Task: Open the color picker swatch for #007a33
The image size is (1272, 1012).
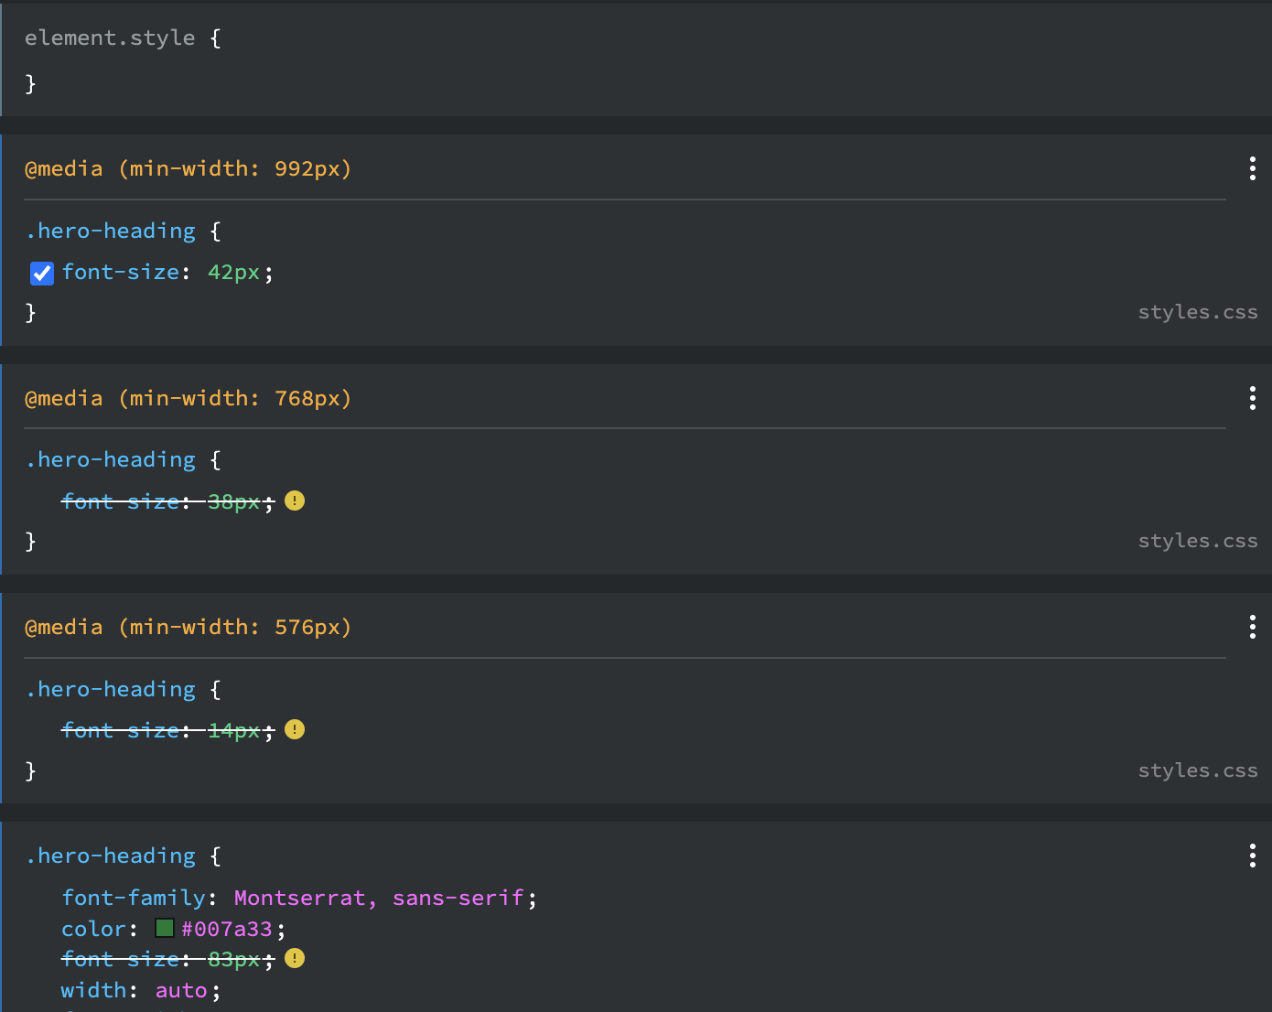Action: [165, 929]
